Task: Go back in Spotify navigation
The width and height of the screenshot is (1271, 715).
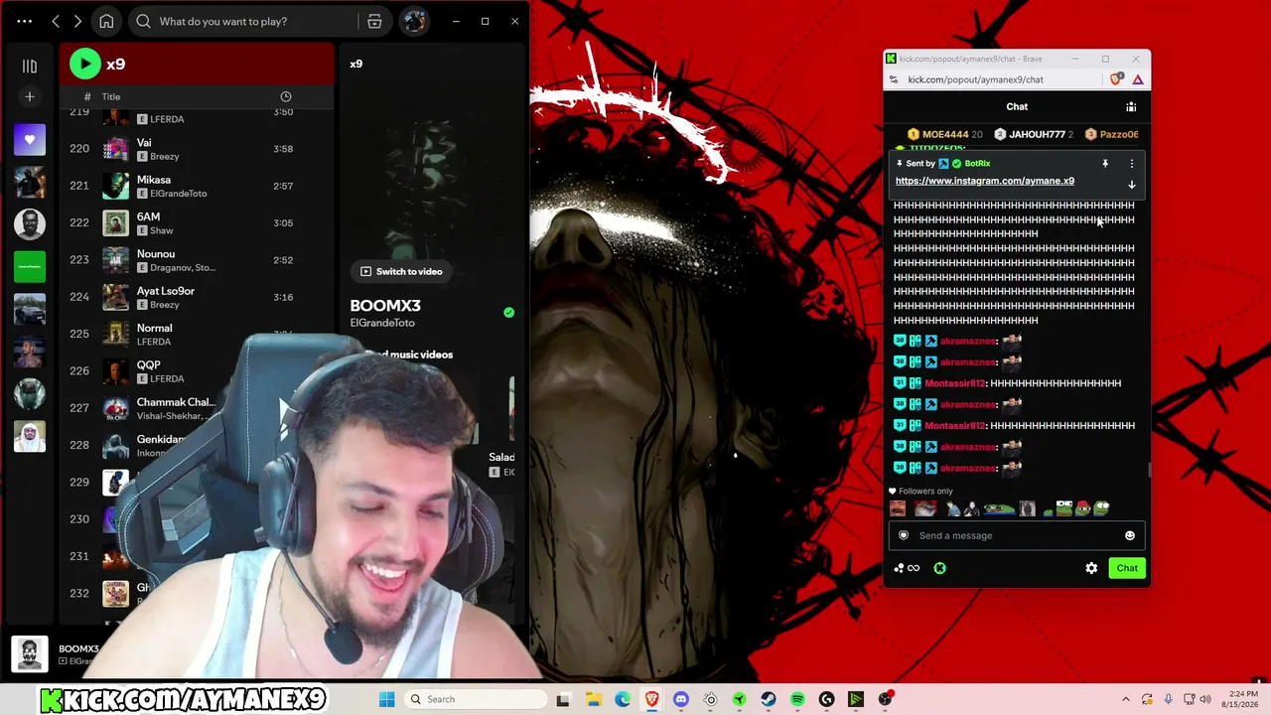Action: [56, 21]
